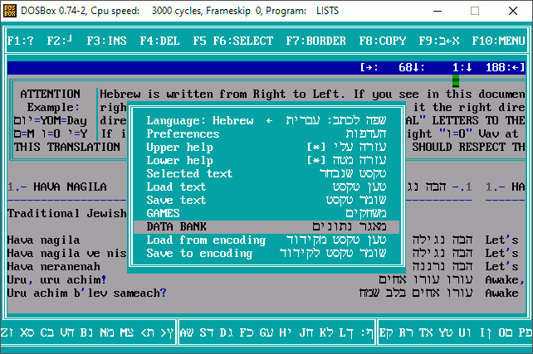This screenshot has width=533, height=354.
Task: Click the V key mapping in keyboard bar
Action: click(x=66, y=332)
